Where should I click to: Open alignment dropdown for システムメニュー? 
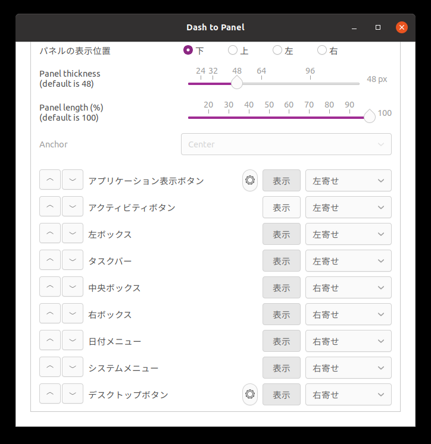348,368
